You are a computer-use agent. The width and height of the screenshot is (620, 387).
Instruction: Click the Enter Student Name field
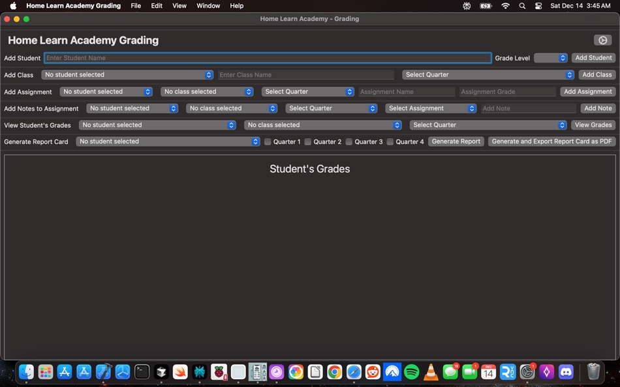268,57
